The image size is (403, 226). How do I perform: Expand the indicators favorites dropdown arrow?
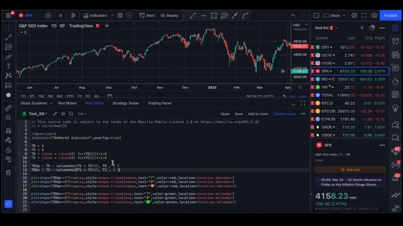[112, 15]
